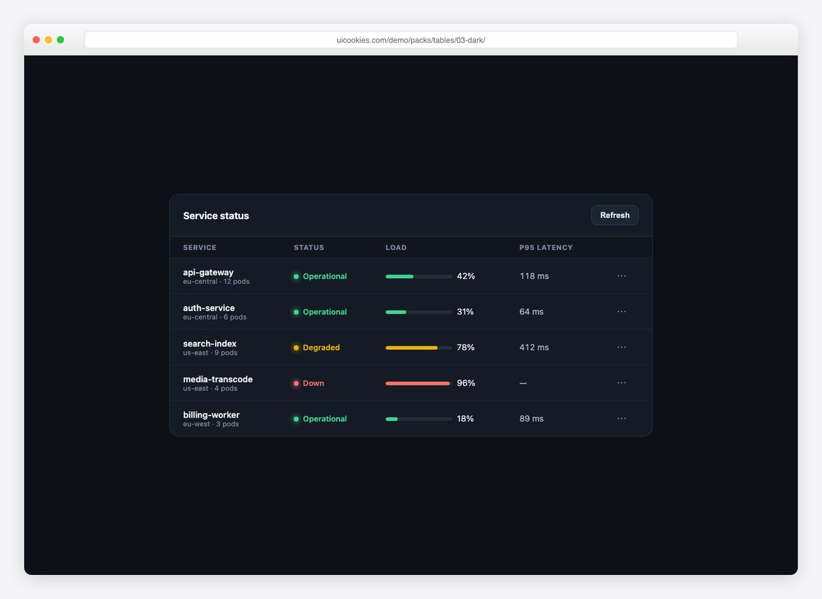Open the more-options menu for api-gateway
The height and width of the screenshot is (599, 822).
tap(621, 276)
